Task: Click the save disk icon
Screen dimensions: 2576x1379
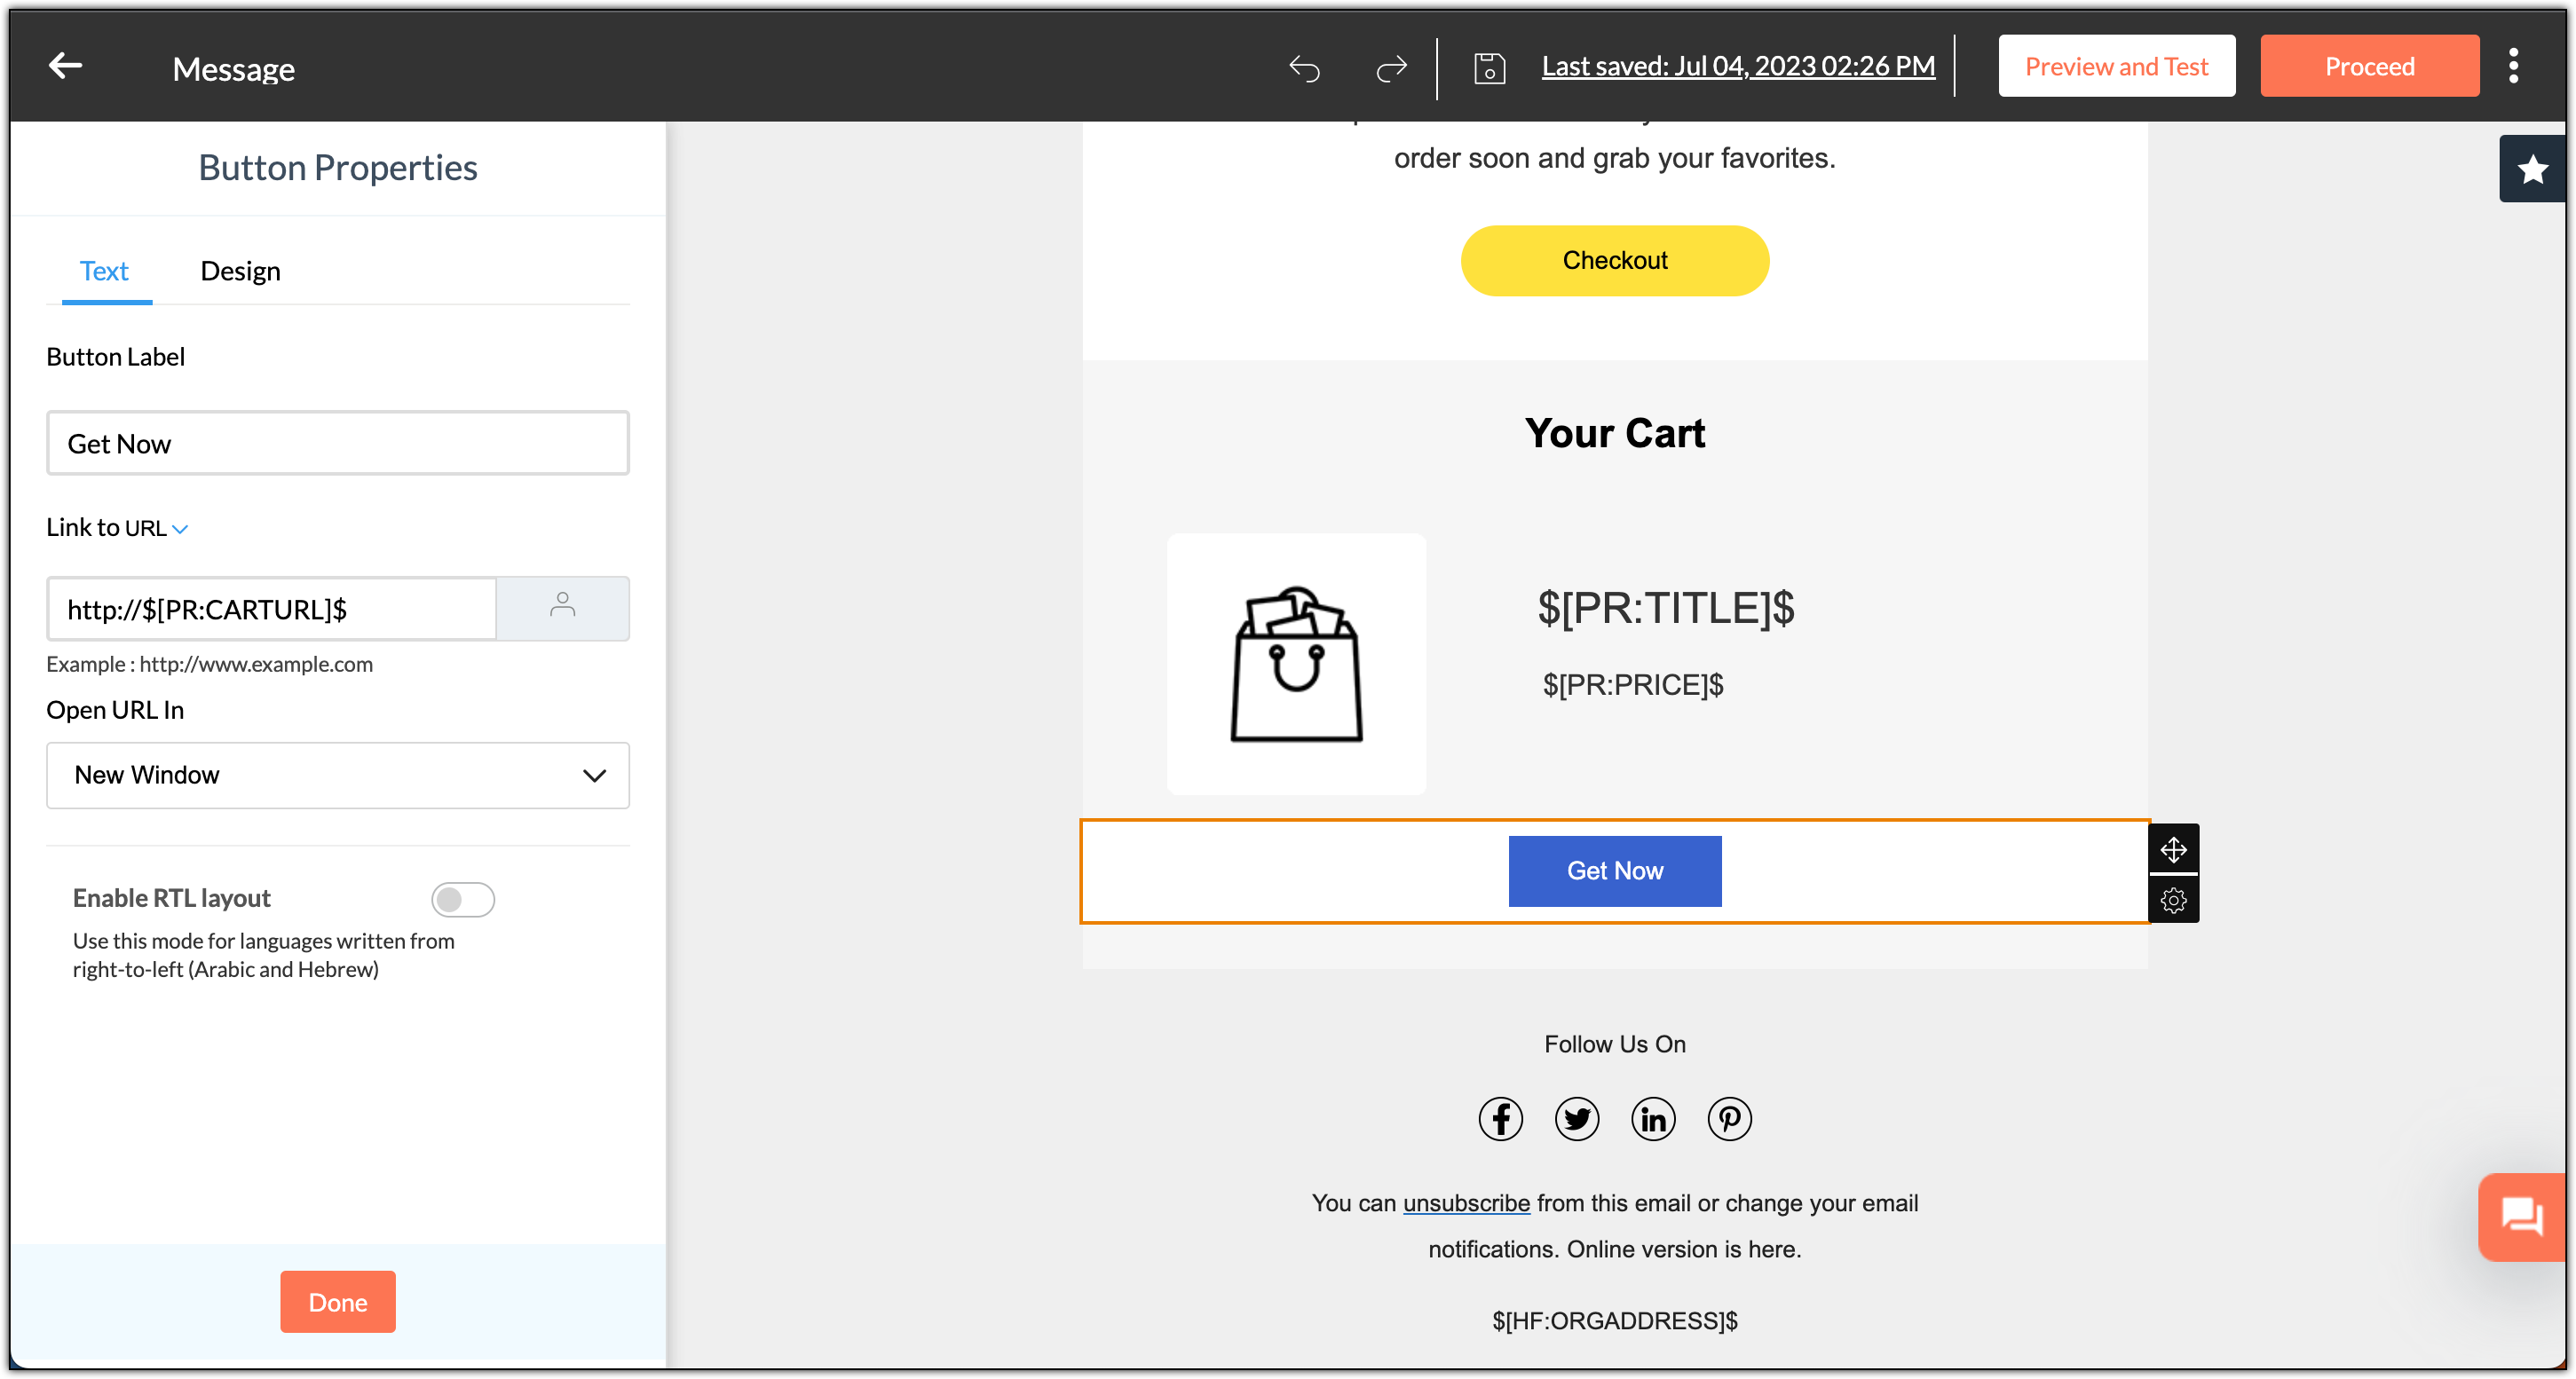Action: click(x=1489, y=68)
